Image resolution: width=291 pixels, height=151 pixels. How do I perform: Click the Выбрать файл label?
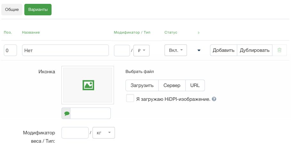point(140,72)
